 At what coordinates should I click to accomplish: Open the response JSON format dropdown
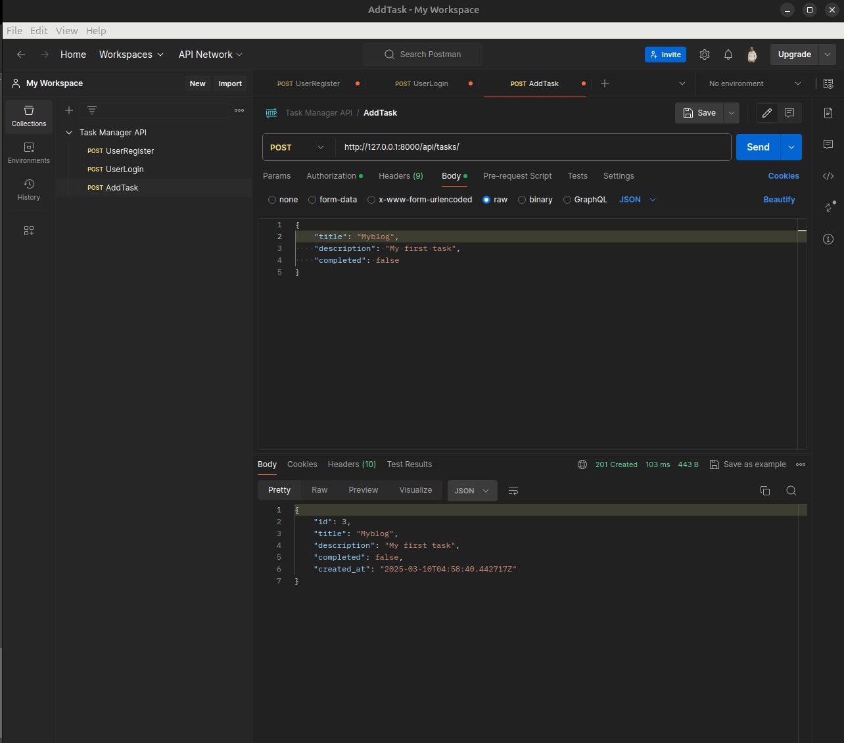pos(473,491)
